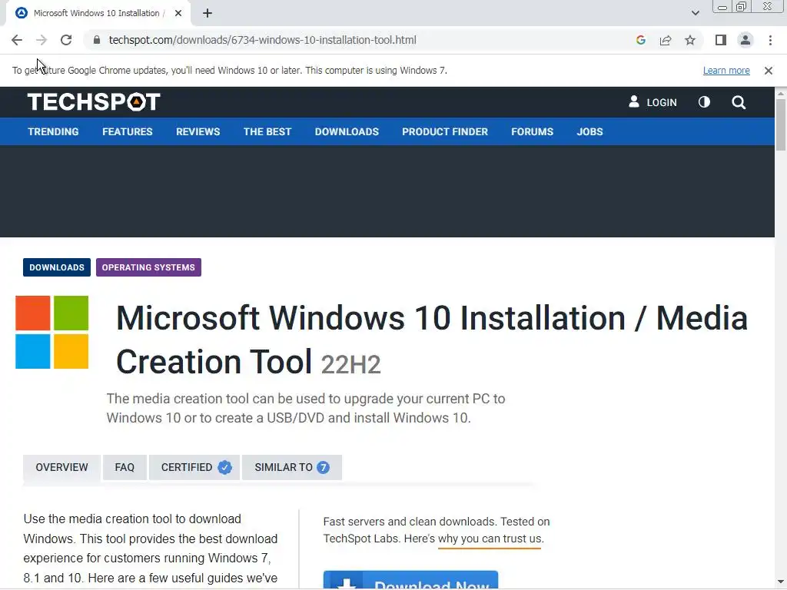
Task: Select the CERTIFIED tab
Action: pyautogui.click(x=194, y=467)
